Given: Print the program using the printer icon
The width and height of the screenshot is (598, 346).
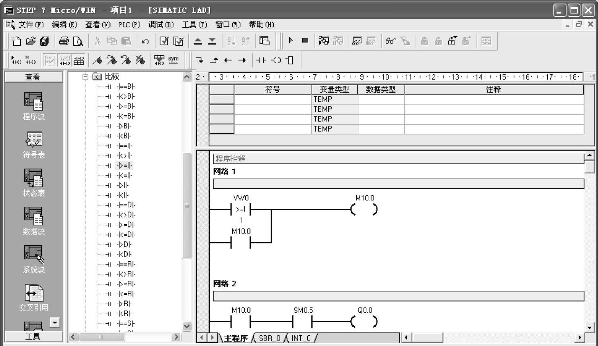Looking at the screenshot, I should pyautogui.click(x=64, y=41).
